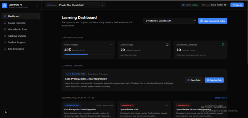The height and width of the screenshot is (118, 248).
Task: Click the Grounded AI Tutor chat icon
Action: click(5, 29)
